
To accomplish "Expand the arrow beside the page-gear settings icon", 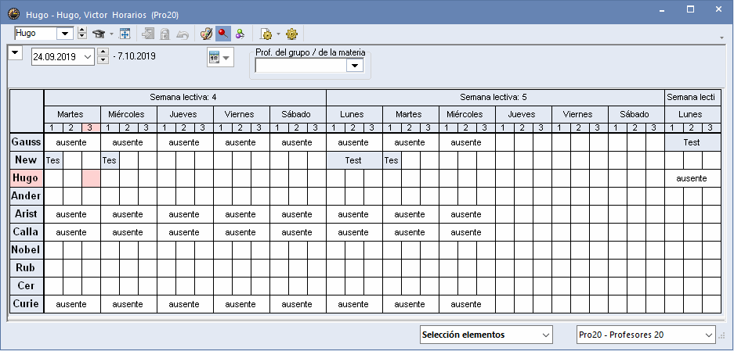I will 279,34.
